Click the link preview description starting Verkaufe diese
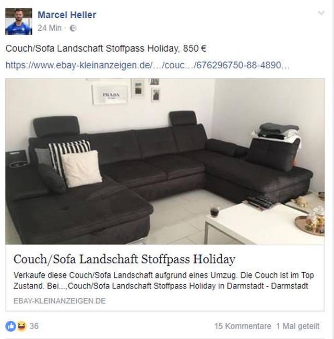 163,281
